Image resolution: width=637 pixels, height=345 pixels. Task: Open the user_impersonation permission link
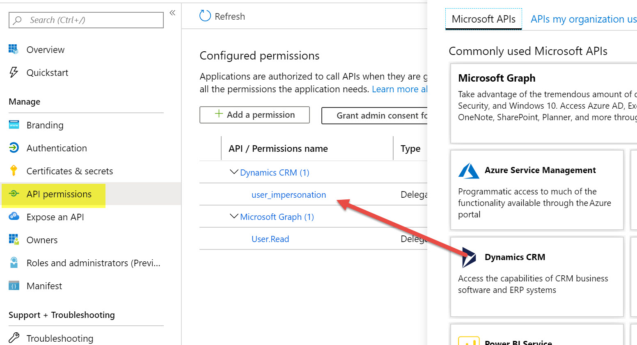click(x=289, y=195)
